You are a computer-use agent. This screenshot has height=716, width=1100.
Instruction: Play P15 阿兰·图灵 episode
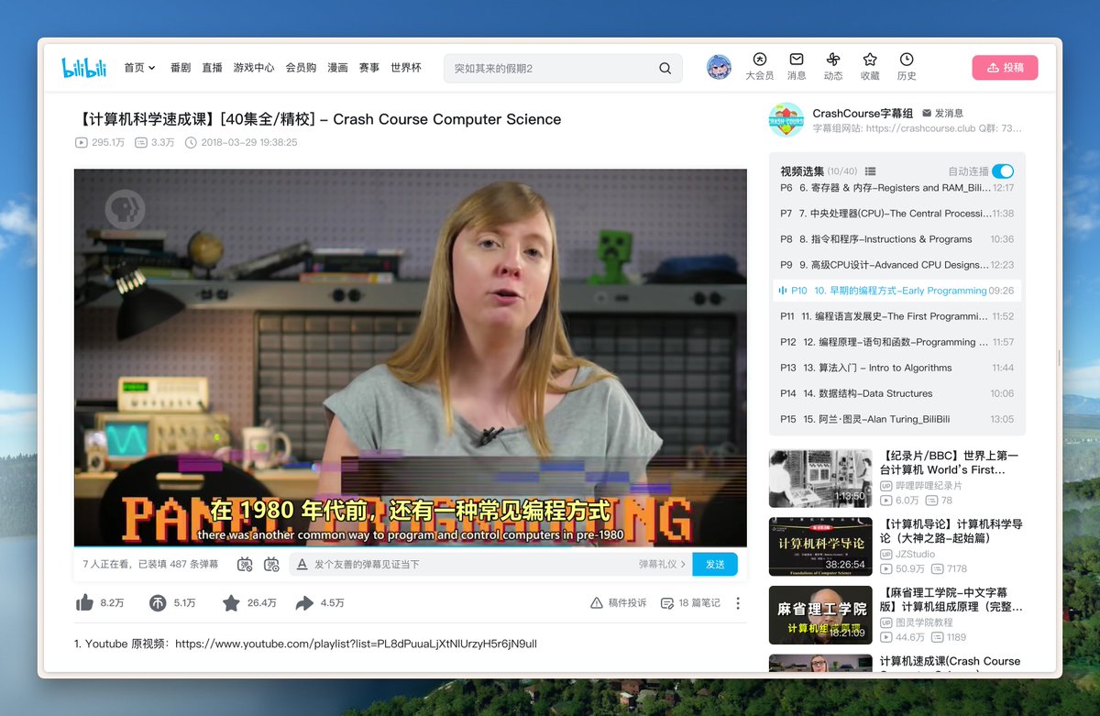pos(896,419)
